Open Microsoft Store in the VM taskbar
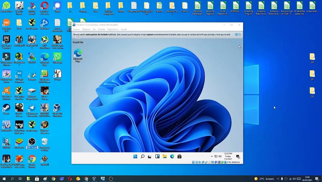The image size is (322, 182). click(179, 156)
